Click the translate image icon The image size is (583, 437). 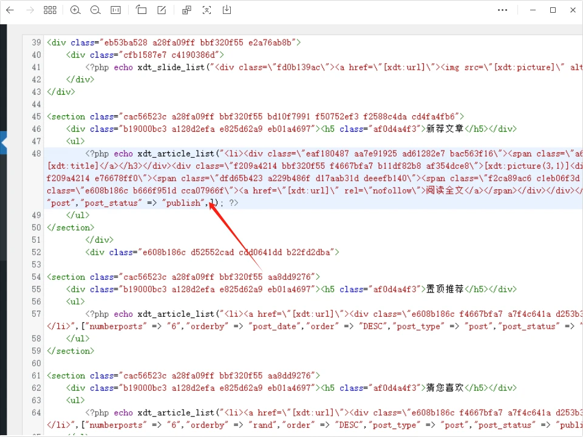click(x=186, y=10)
